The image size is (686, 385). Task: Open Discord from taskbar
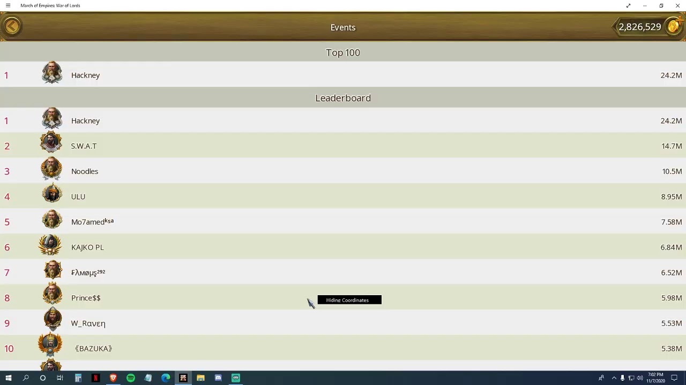point(218,378)
